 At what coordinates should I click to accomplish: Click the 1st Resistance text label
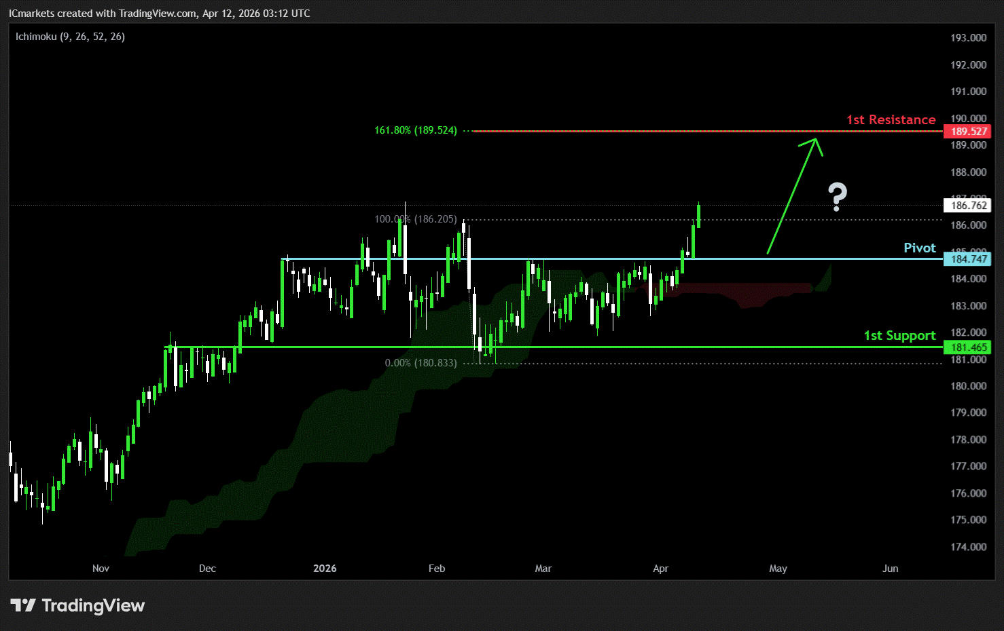coord(891,120)
